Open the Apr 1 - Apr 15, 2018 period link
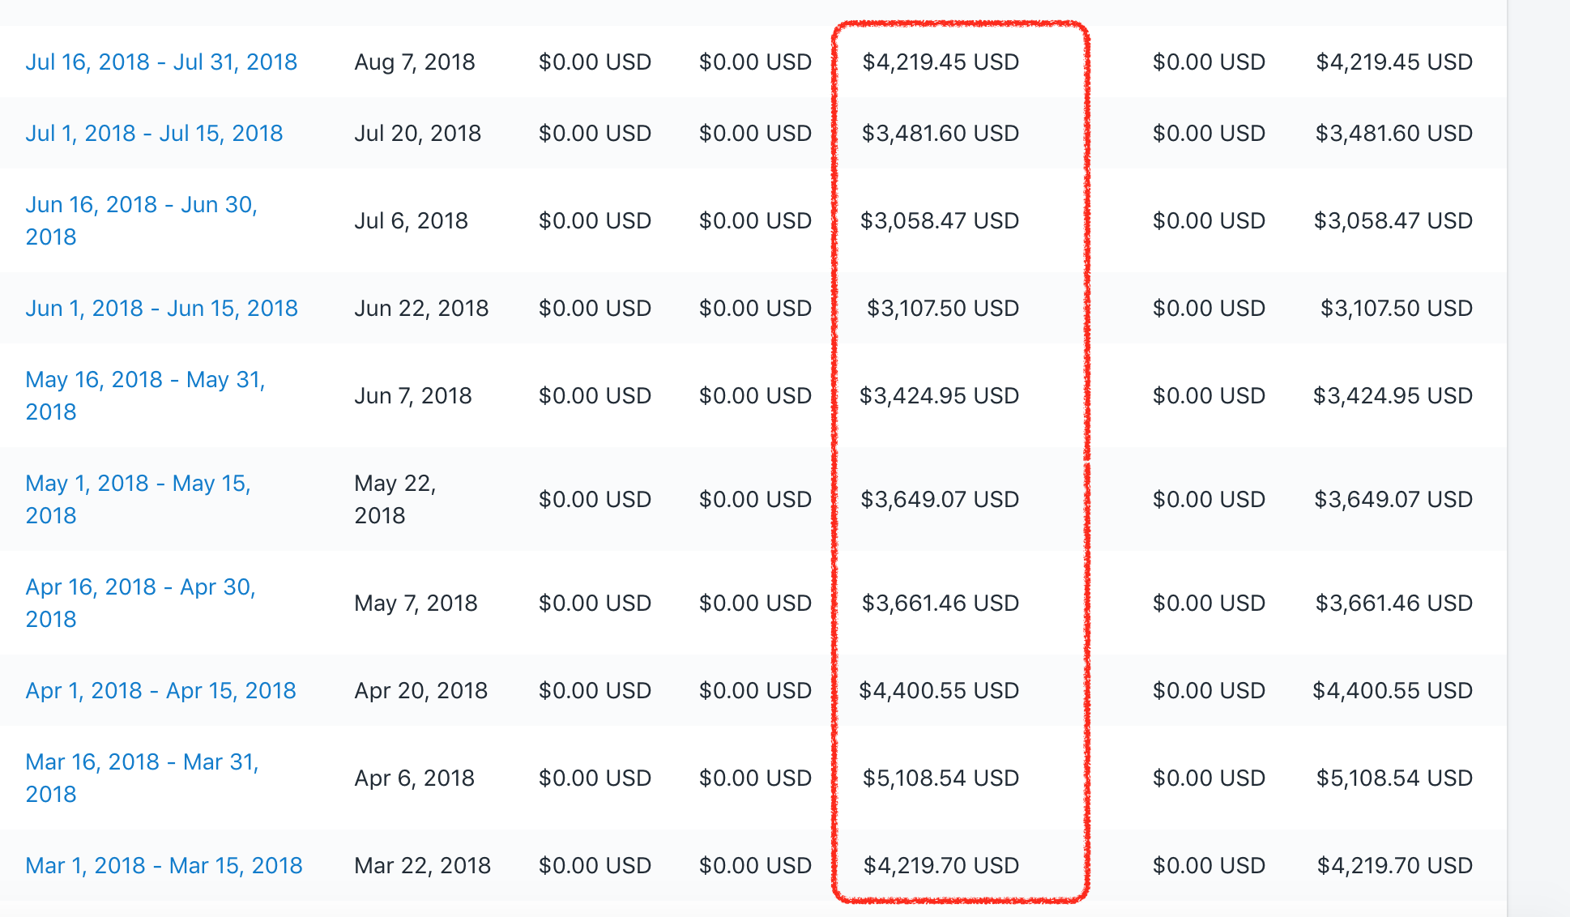Image resolution: width=1570 pixels, height=917 pixels. click(x=160, y=691)
